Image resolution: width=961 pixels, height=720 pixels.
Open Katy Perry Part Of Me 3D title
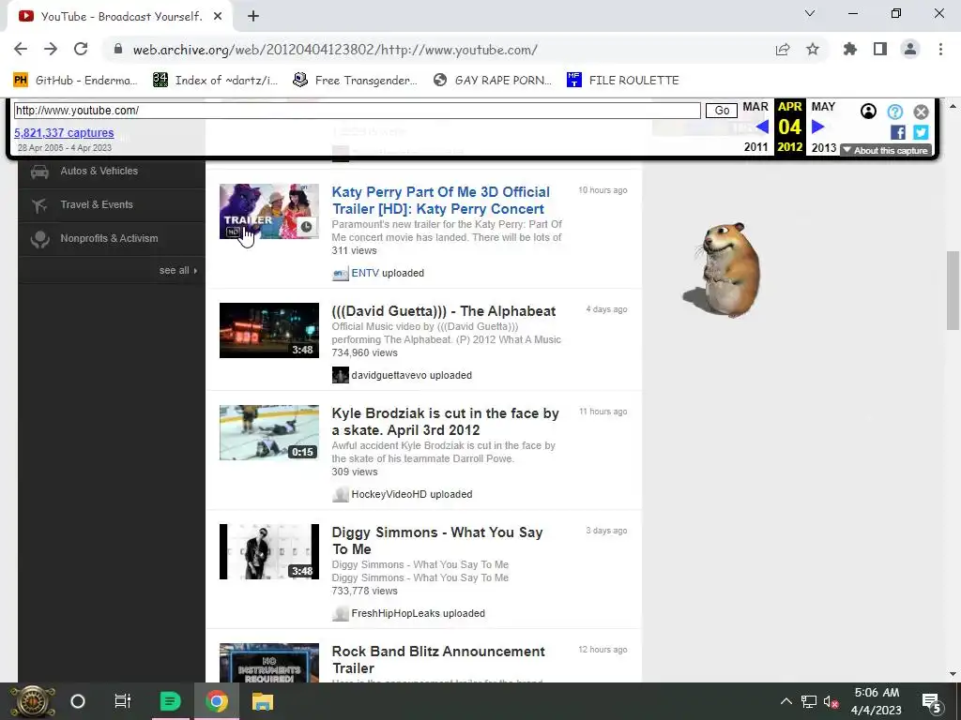pos(441,201)
